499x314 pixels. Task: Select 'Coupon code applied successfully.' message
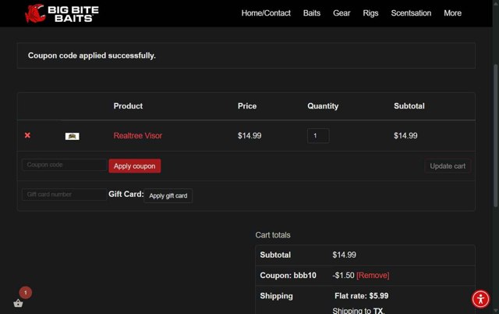(x=92, y=55)
